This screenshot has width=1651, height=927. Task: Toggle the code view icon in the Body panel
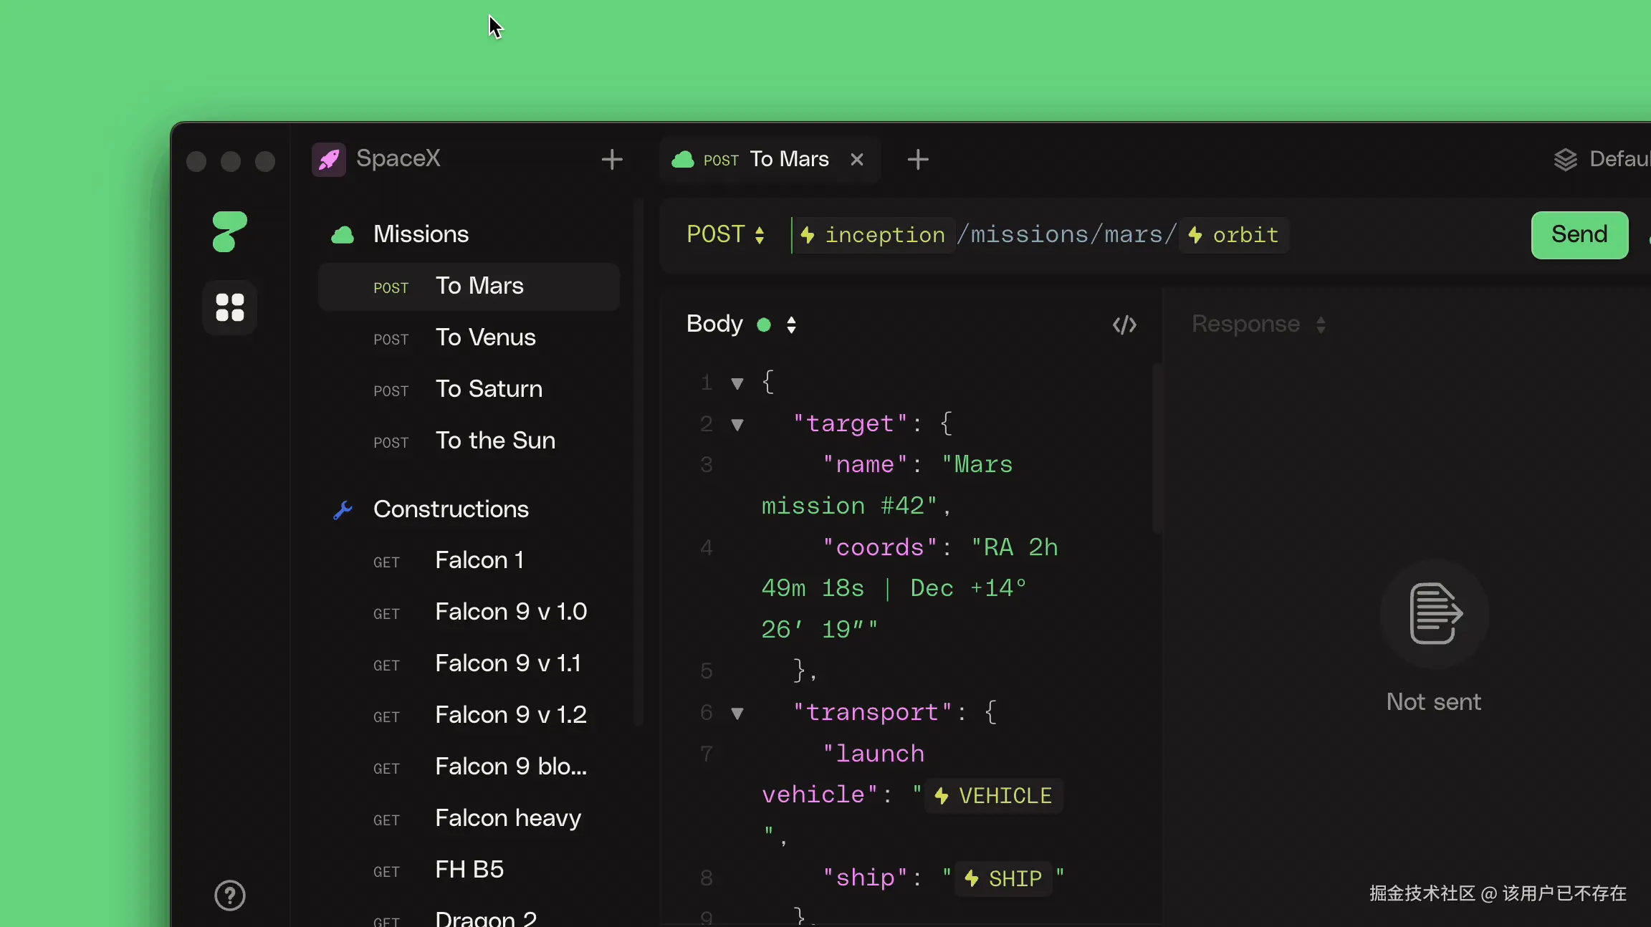coord(1124,325)
